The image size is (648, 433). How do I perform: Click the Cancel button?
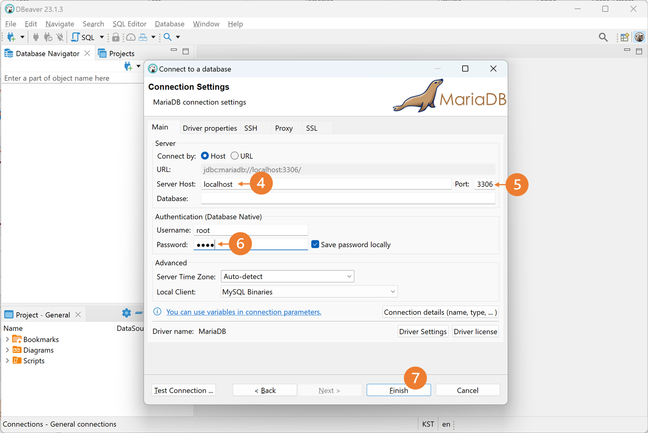pos(468,390)
